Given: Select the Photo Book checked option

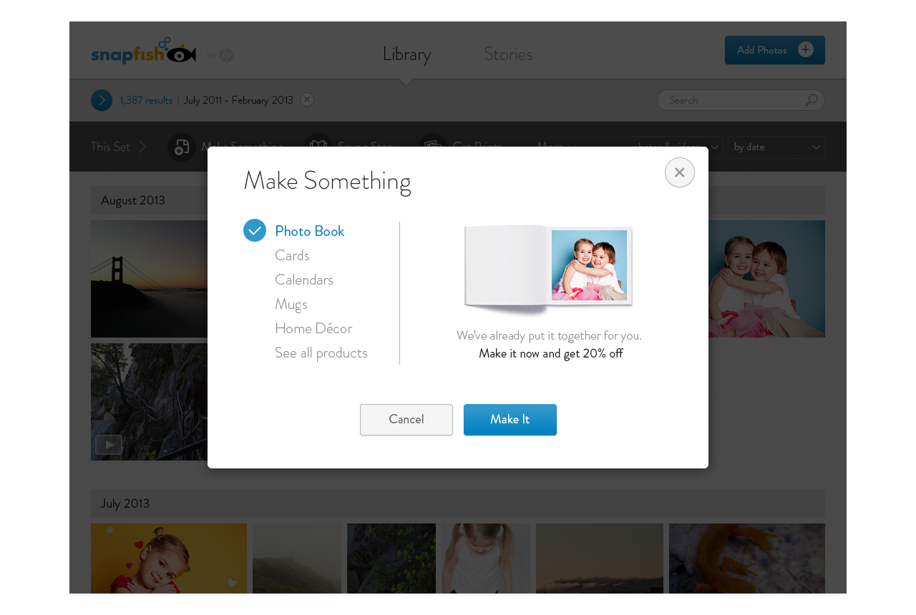Looking at the screenshot, I should point(255,230).
